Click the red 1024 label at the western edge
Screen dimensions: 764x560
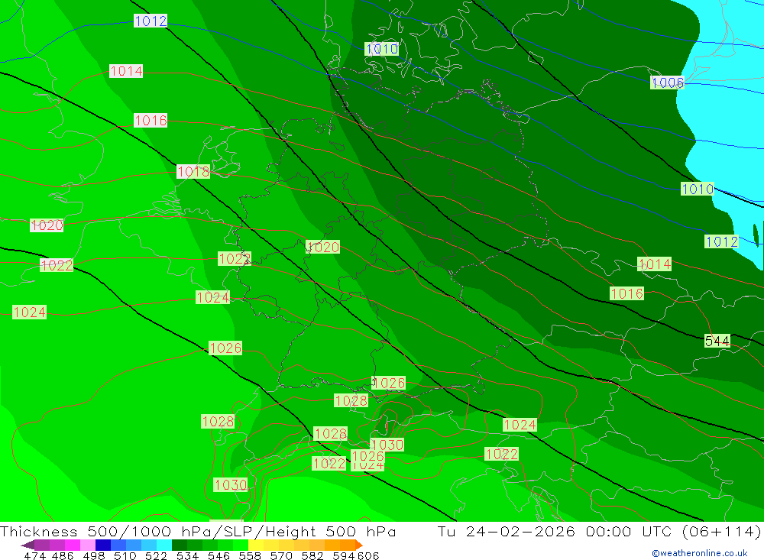30,312
